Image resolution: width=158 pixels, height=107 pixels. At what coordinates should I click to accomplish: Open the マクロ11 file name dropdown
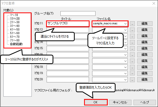[125, 24]
